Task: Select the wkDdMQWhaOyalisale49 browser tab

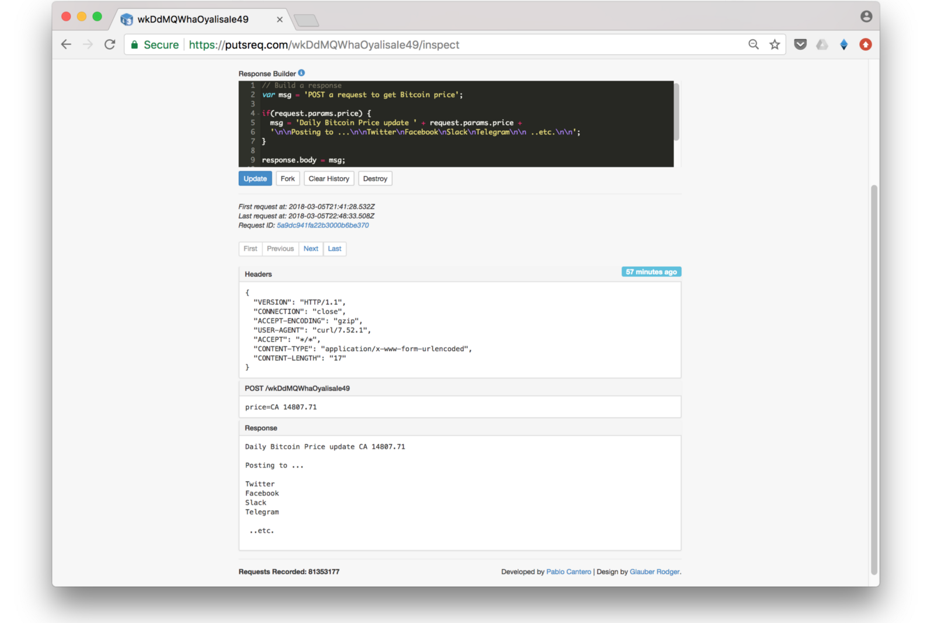Action: (x=193, y=19)
